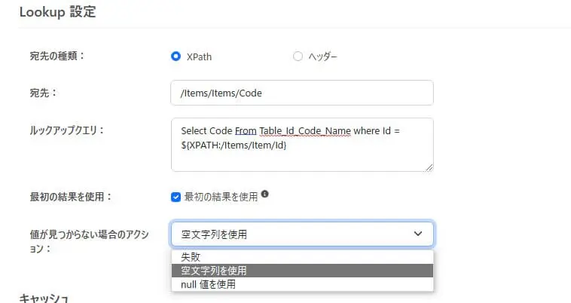The image size is (571, 303).
Task: Click the ${XPATH:/Items/Item/Id} text in the query
Action: [x=234, y=145]
